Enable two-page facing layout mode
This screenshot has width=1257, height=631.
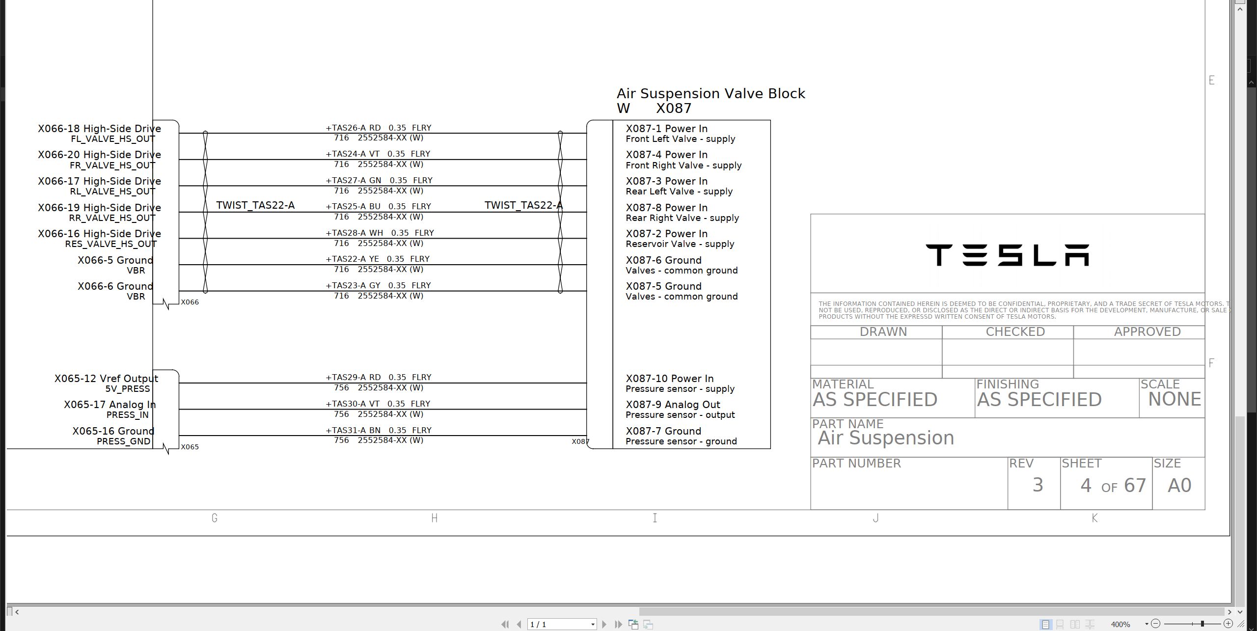[1075, 624]
